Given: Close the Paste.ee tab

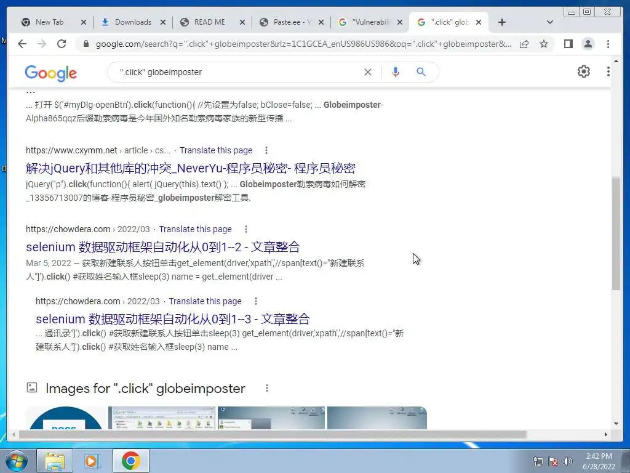Looking at the screenshot, I should click(321, 23).
